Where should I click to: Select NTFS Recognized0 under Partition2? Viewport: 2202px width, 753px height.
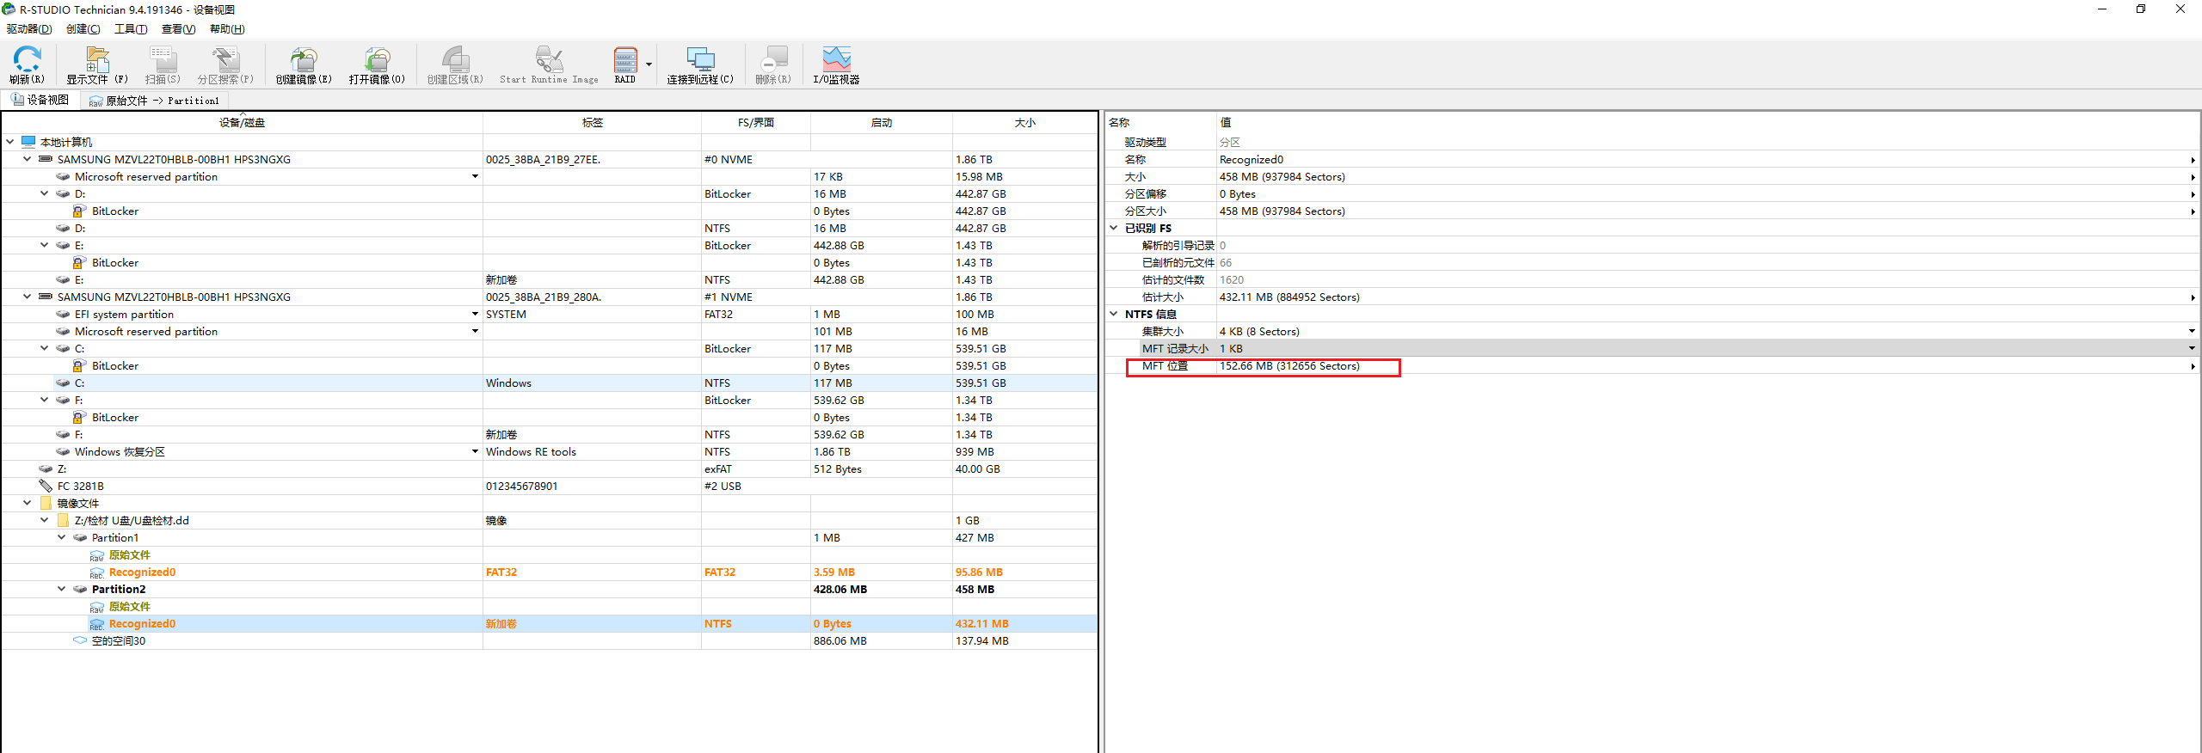click(549, 623)
